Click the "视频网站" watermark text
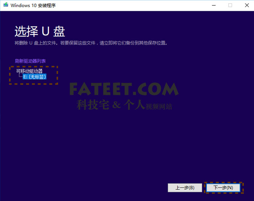 159,107
